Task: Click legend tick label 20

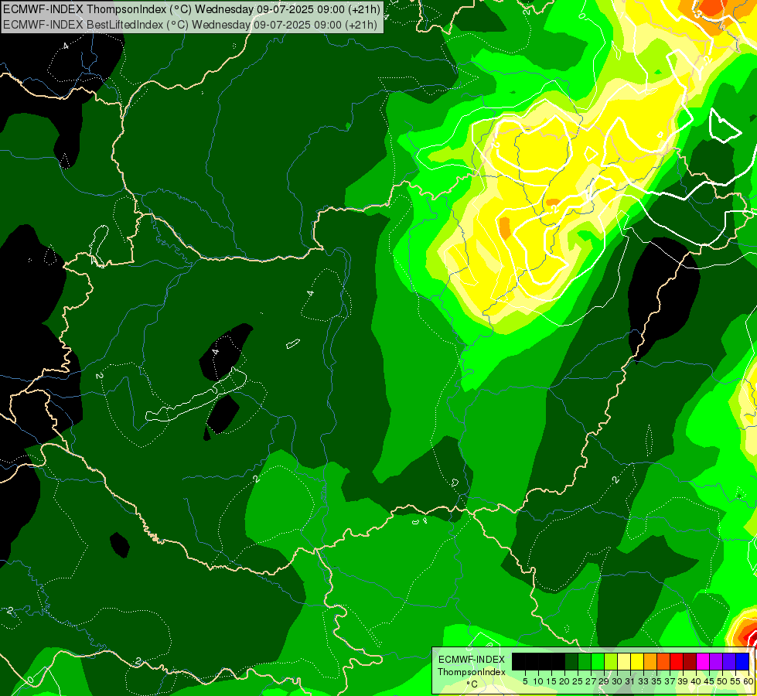Action: pos(565,681)
